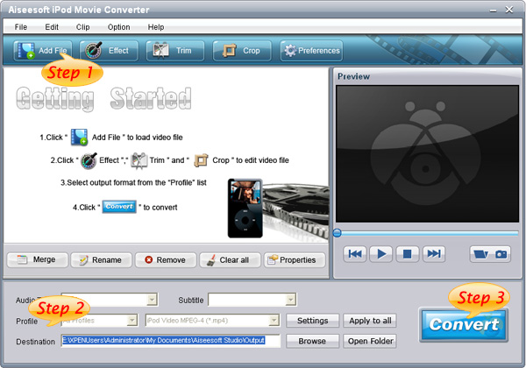Image resolution: width=526 pixels, height=368 pixels.
Task: Click the Preview video screen
Action: [427, 154]
